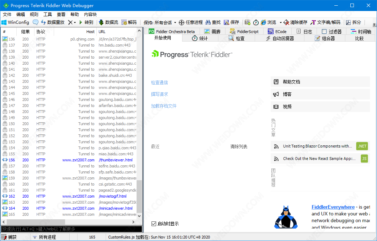Open 帮助文档 documentation button
Screen dimensions: 377x241
pos(320,82)
